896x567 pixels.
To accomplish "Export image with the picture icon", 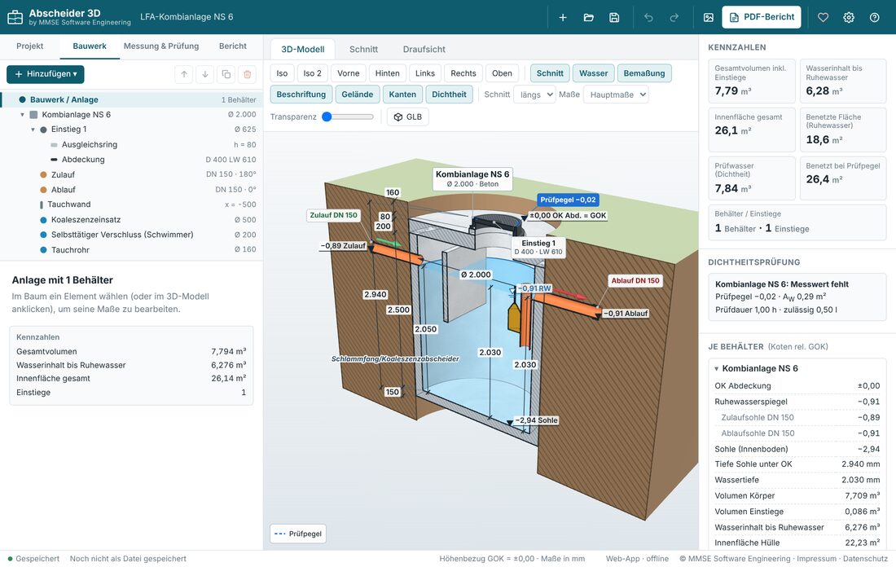I will coord(709,17).
